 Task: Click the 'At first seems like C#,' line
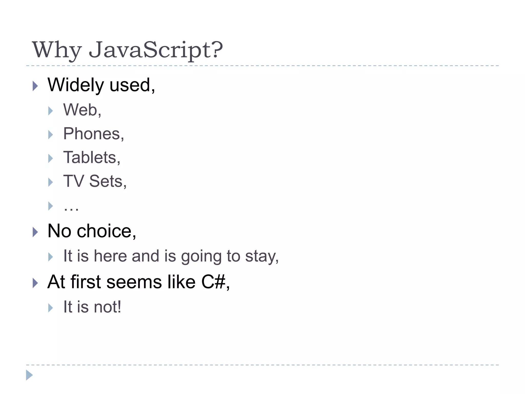tap(139, 282)
